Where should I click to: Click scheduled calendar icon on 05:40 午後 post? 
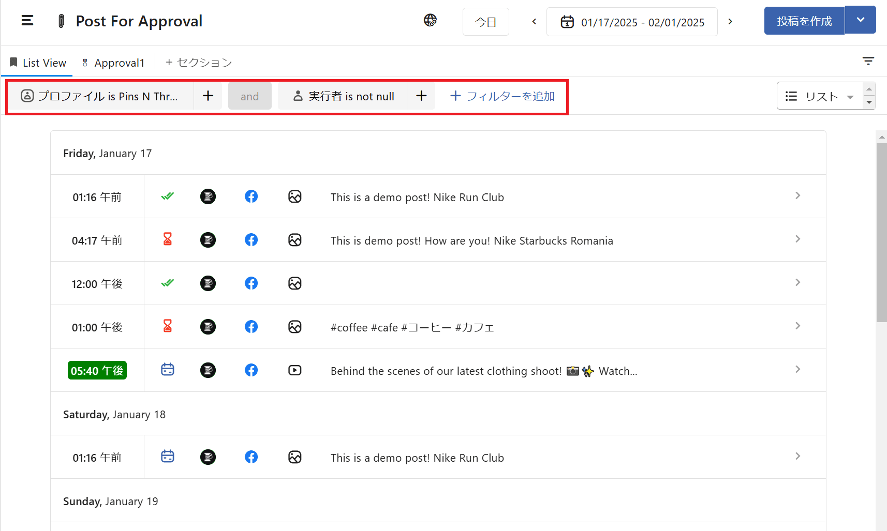pos(168,370)
